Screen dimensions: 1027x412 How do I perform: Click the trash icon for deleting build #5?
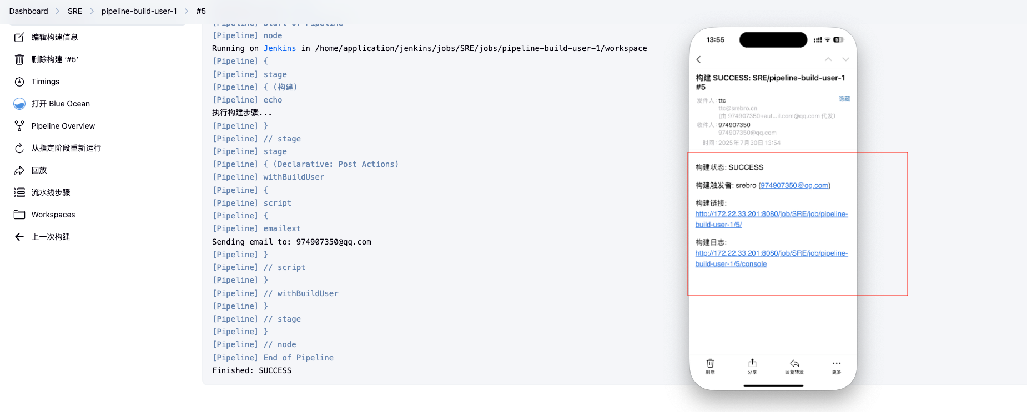point(19,59)
